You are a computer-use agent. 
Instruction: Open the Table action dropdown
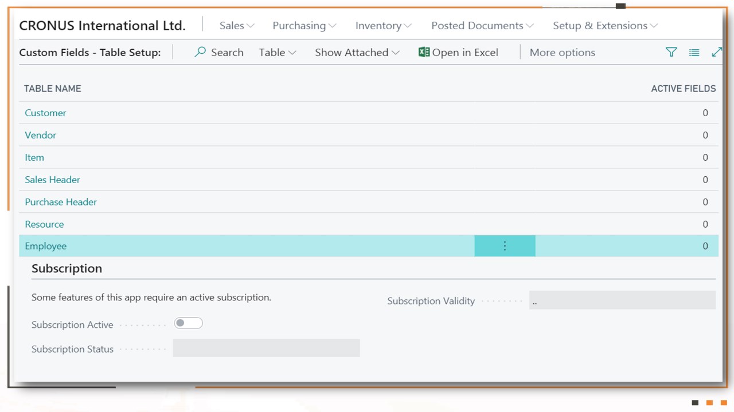(278, 53)
